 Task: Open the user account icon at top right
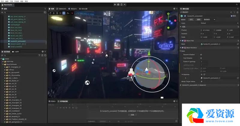pos(237,5)
